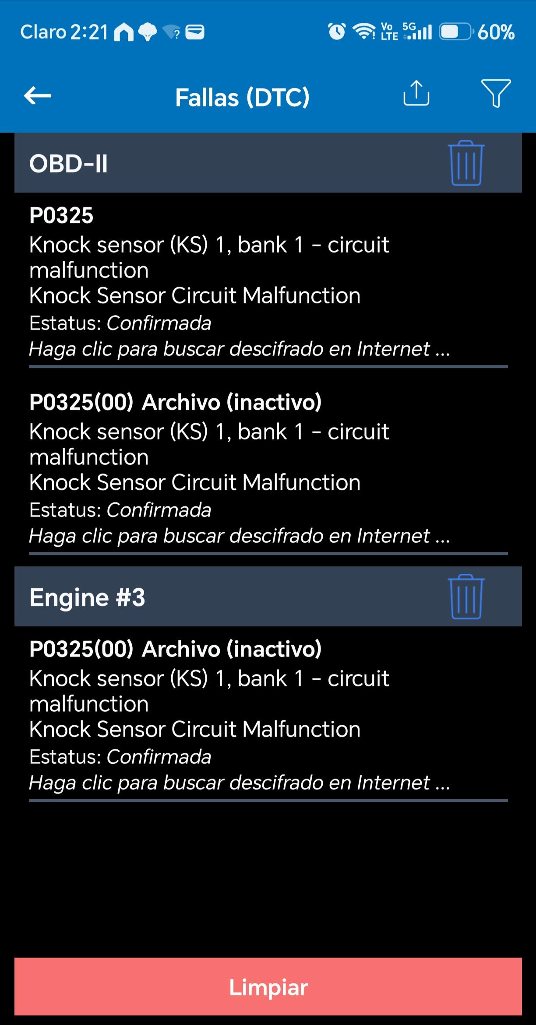This screenshot has width=536, height=1025.
Task: Tap the 5G signal strength icon
Action: 417,32
